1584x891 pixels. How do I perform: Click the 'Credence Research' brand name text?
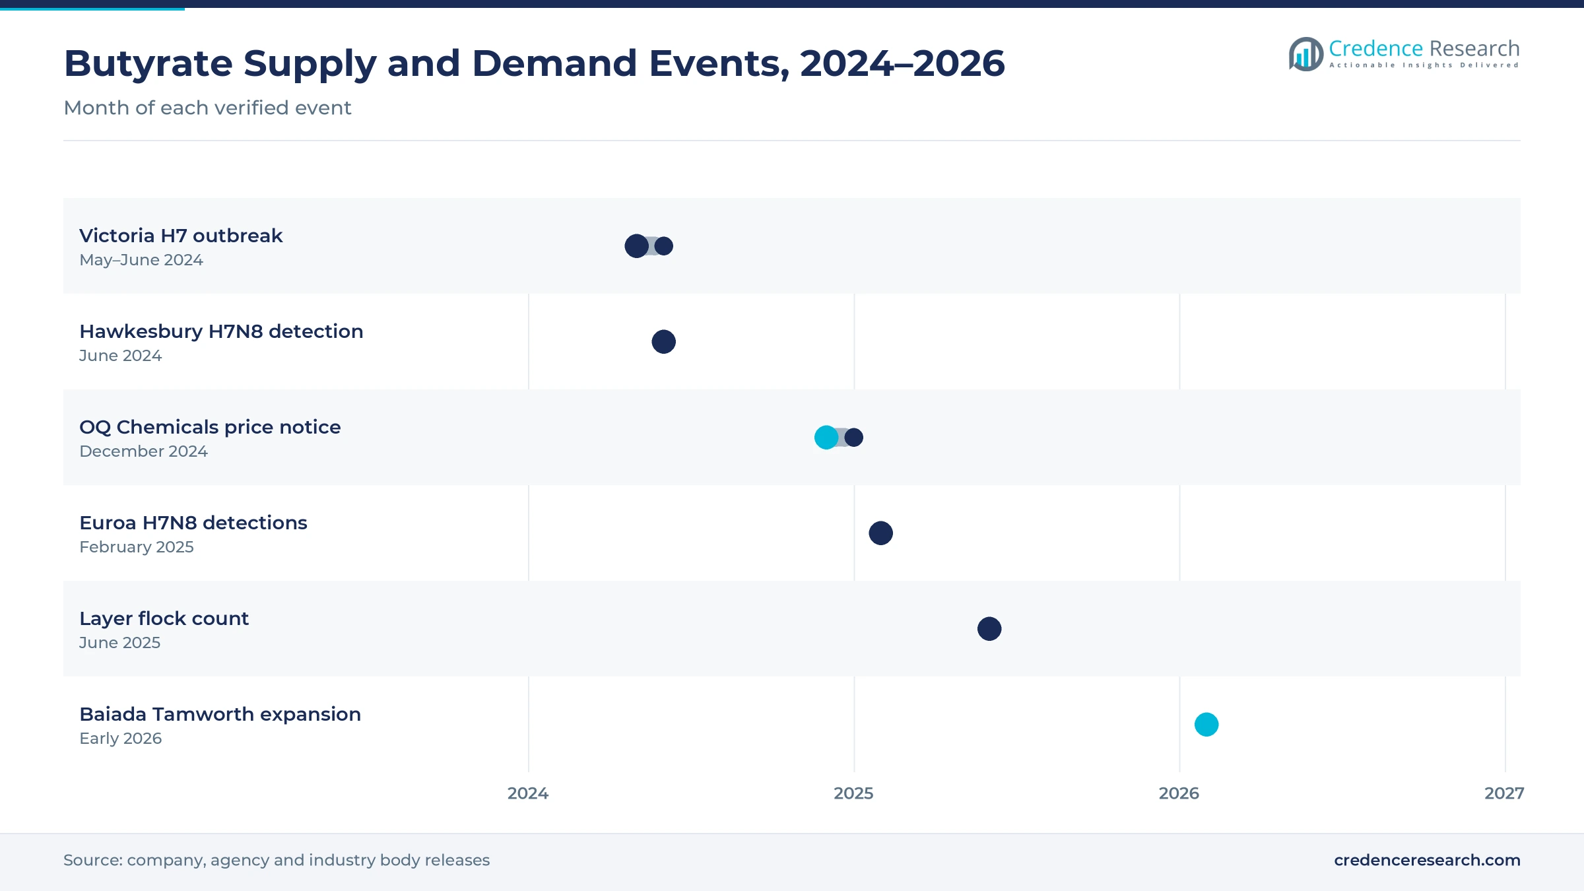point(1424,48)
